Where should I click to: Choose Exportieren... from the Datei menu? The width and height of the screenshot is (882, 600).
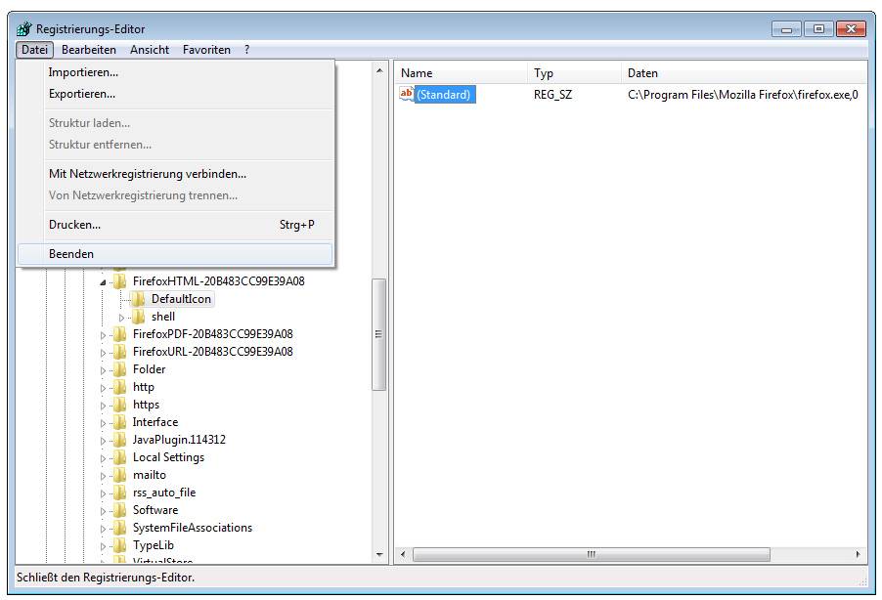point(82,94)
